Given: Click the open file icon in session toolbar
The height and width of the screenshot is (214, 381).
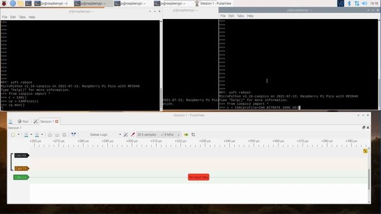Looking at the screenshot, I should point(26,135).
